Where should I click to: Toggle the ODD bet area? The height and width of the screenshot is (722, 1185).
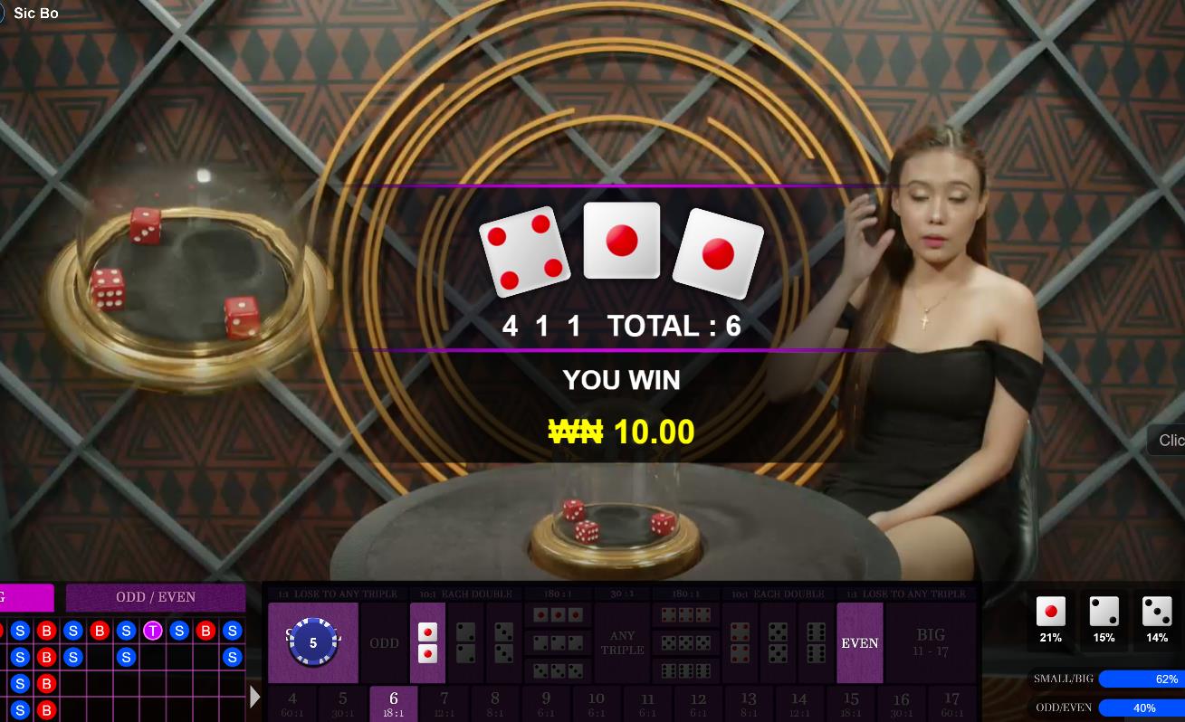[x=384, y=643]
